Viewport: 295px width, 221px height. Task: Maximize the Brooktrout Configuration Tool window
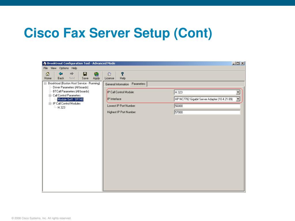pos(238,63)
